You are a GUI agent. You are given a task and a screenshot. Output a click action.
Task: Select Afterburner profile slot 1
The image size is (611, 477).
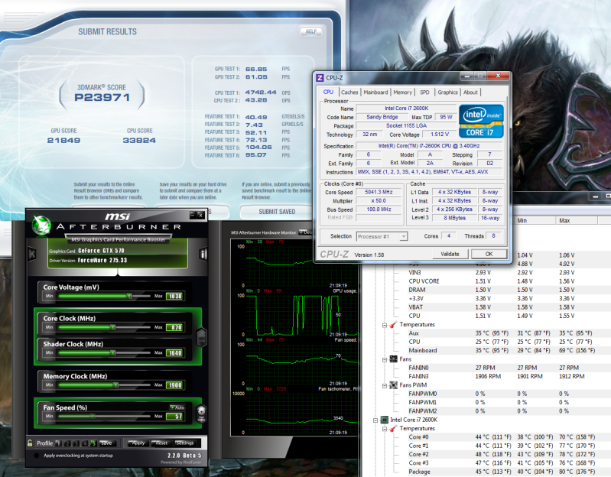[58, 443]
